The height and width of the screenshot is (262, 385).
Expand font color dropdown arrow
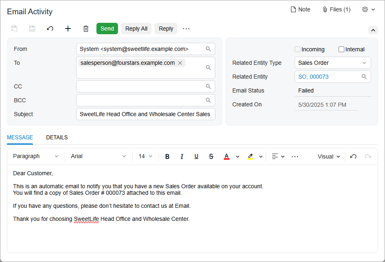pyautogui.click(x=238, y=156)
